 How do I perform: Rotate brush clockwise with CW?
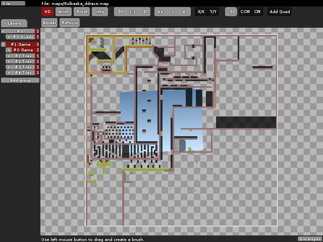coord(257,12)
